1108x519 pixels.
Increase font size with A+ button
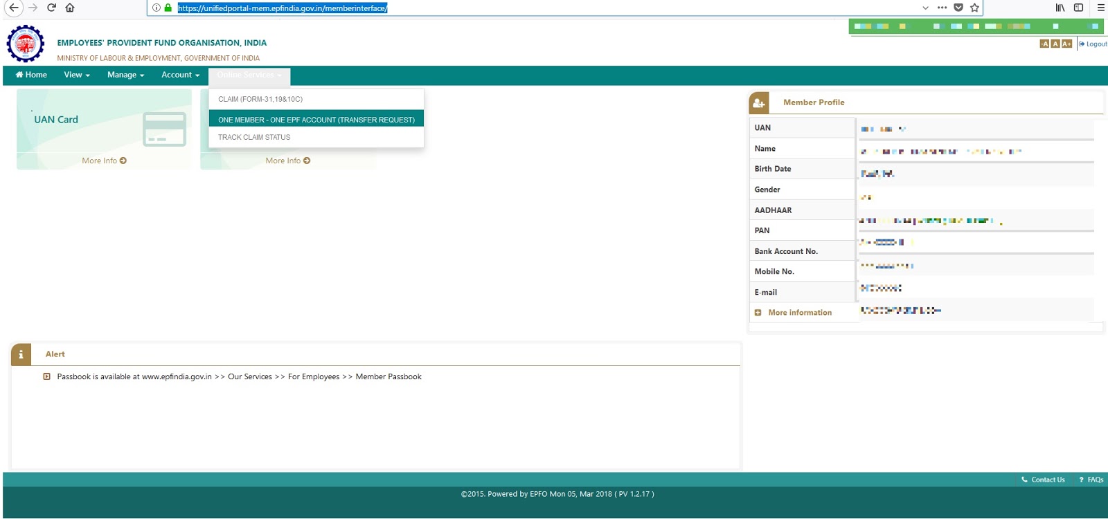tap(1066, 44)
